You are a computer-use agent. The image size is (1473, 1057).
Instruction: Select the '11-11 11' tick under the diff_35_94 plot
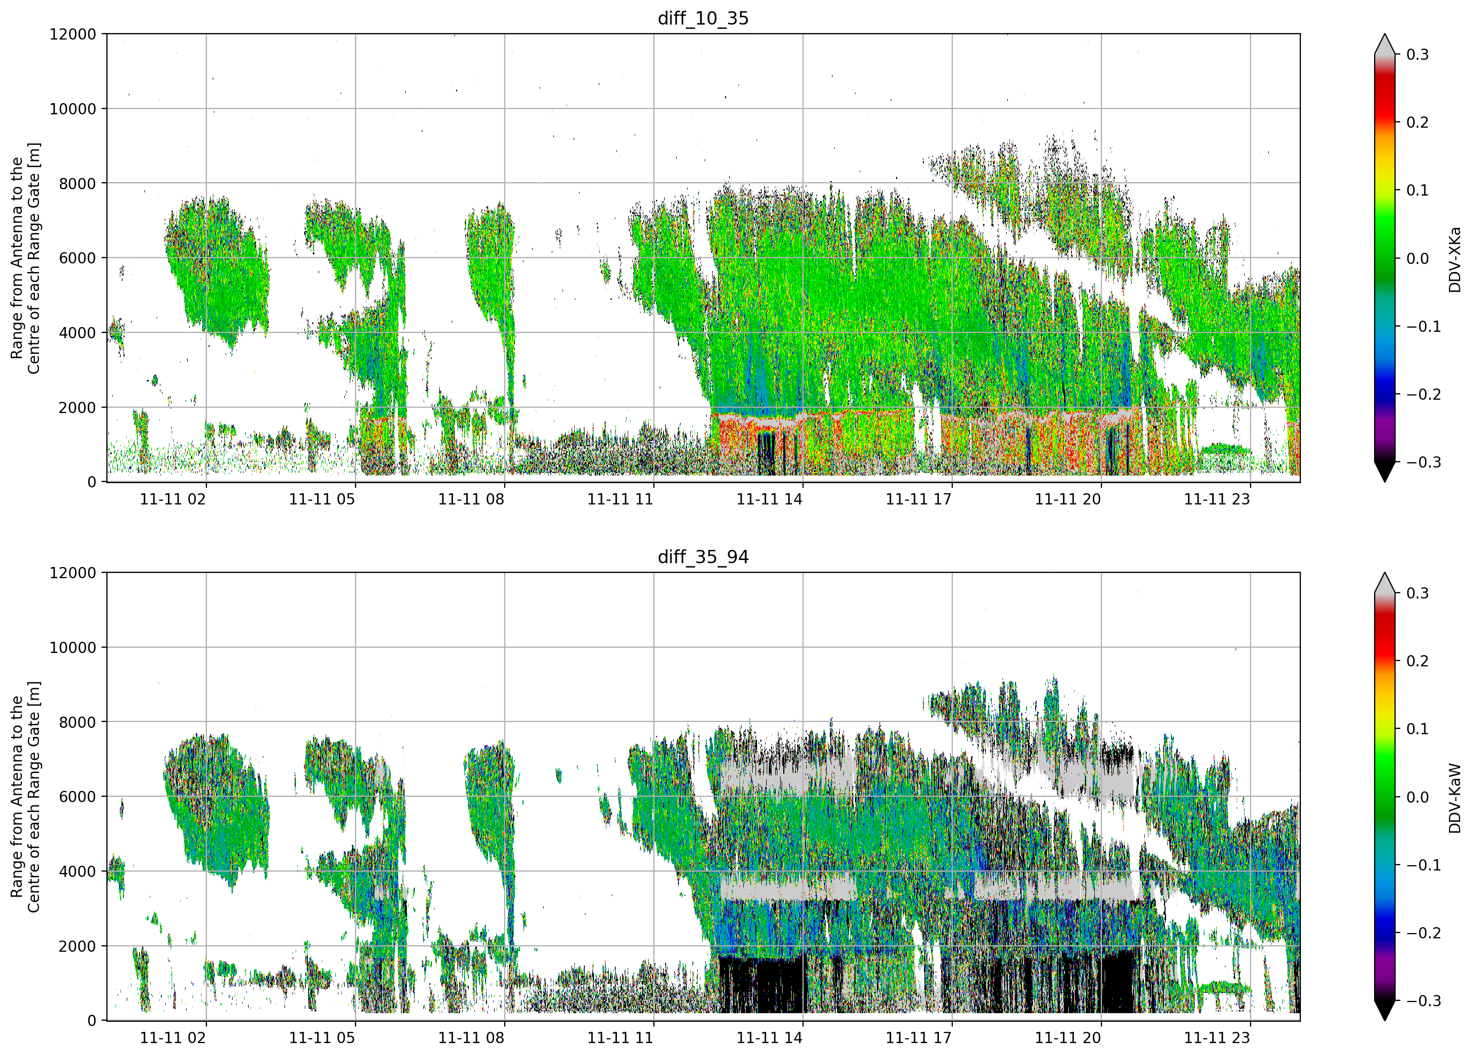tap(620, 1038)
